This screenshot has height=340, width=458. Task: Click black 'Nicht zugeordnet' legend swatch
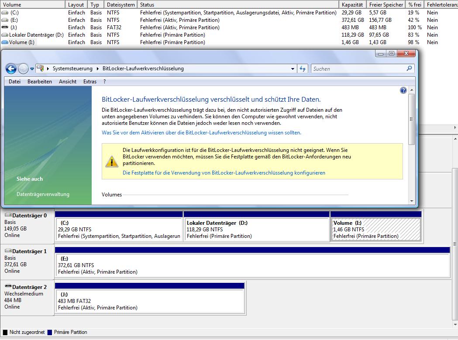click(x=5, y=332)
